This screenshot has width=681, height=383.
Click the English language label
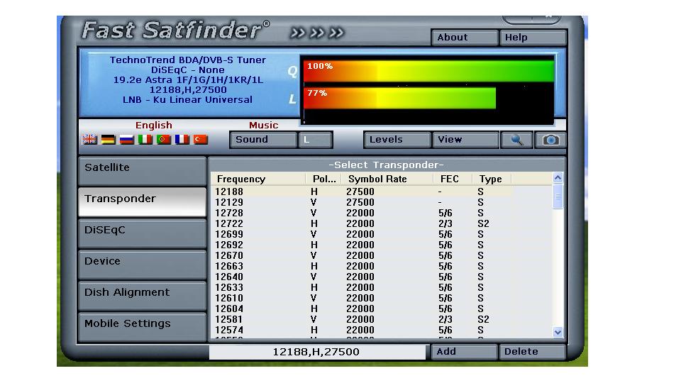click(x=154, y=125)
